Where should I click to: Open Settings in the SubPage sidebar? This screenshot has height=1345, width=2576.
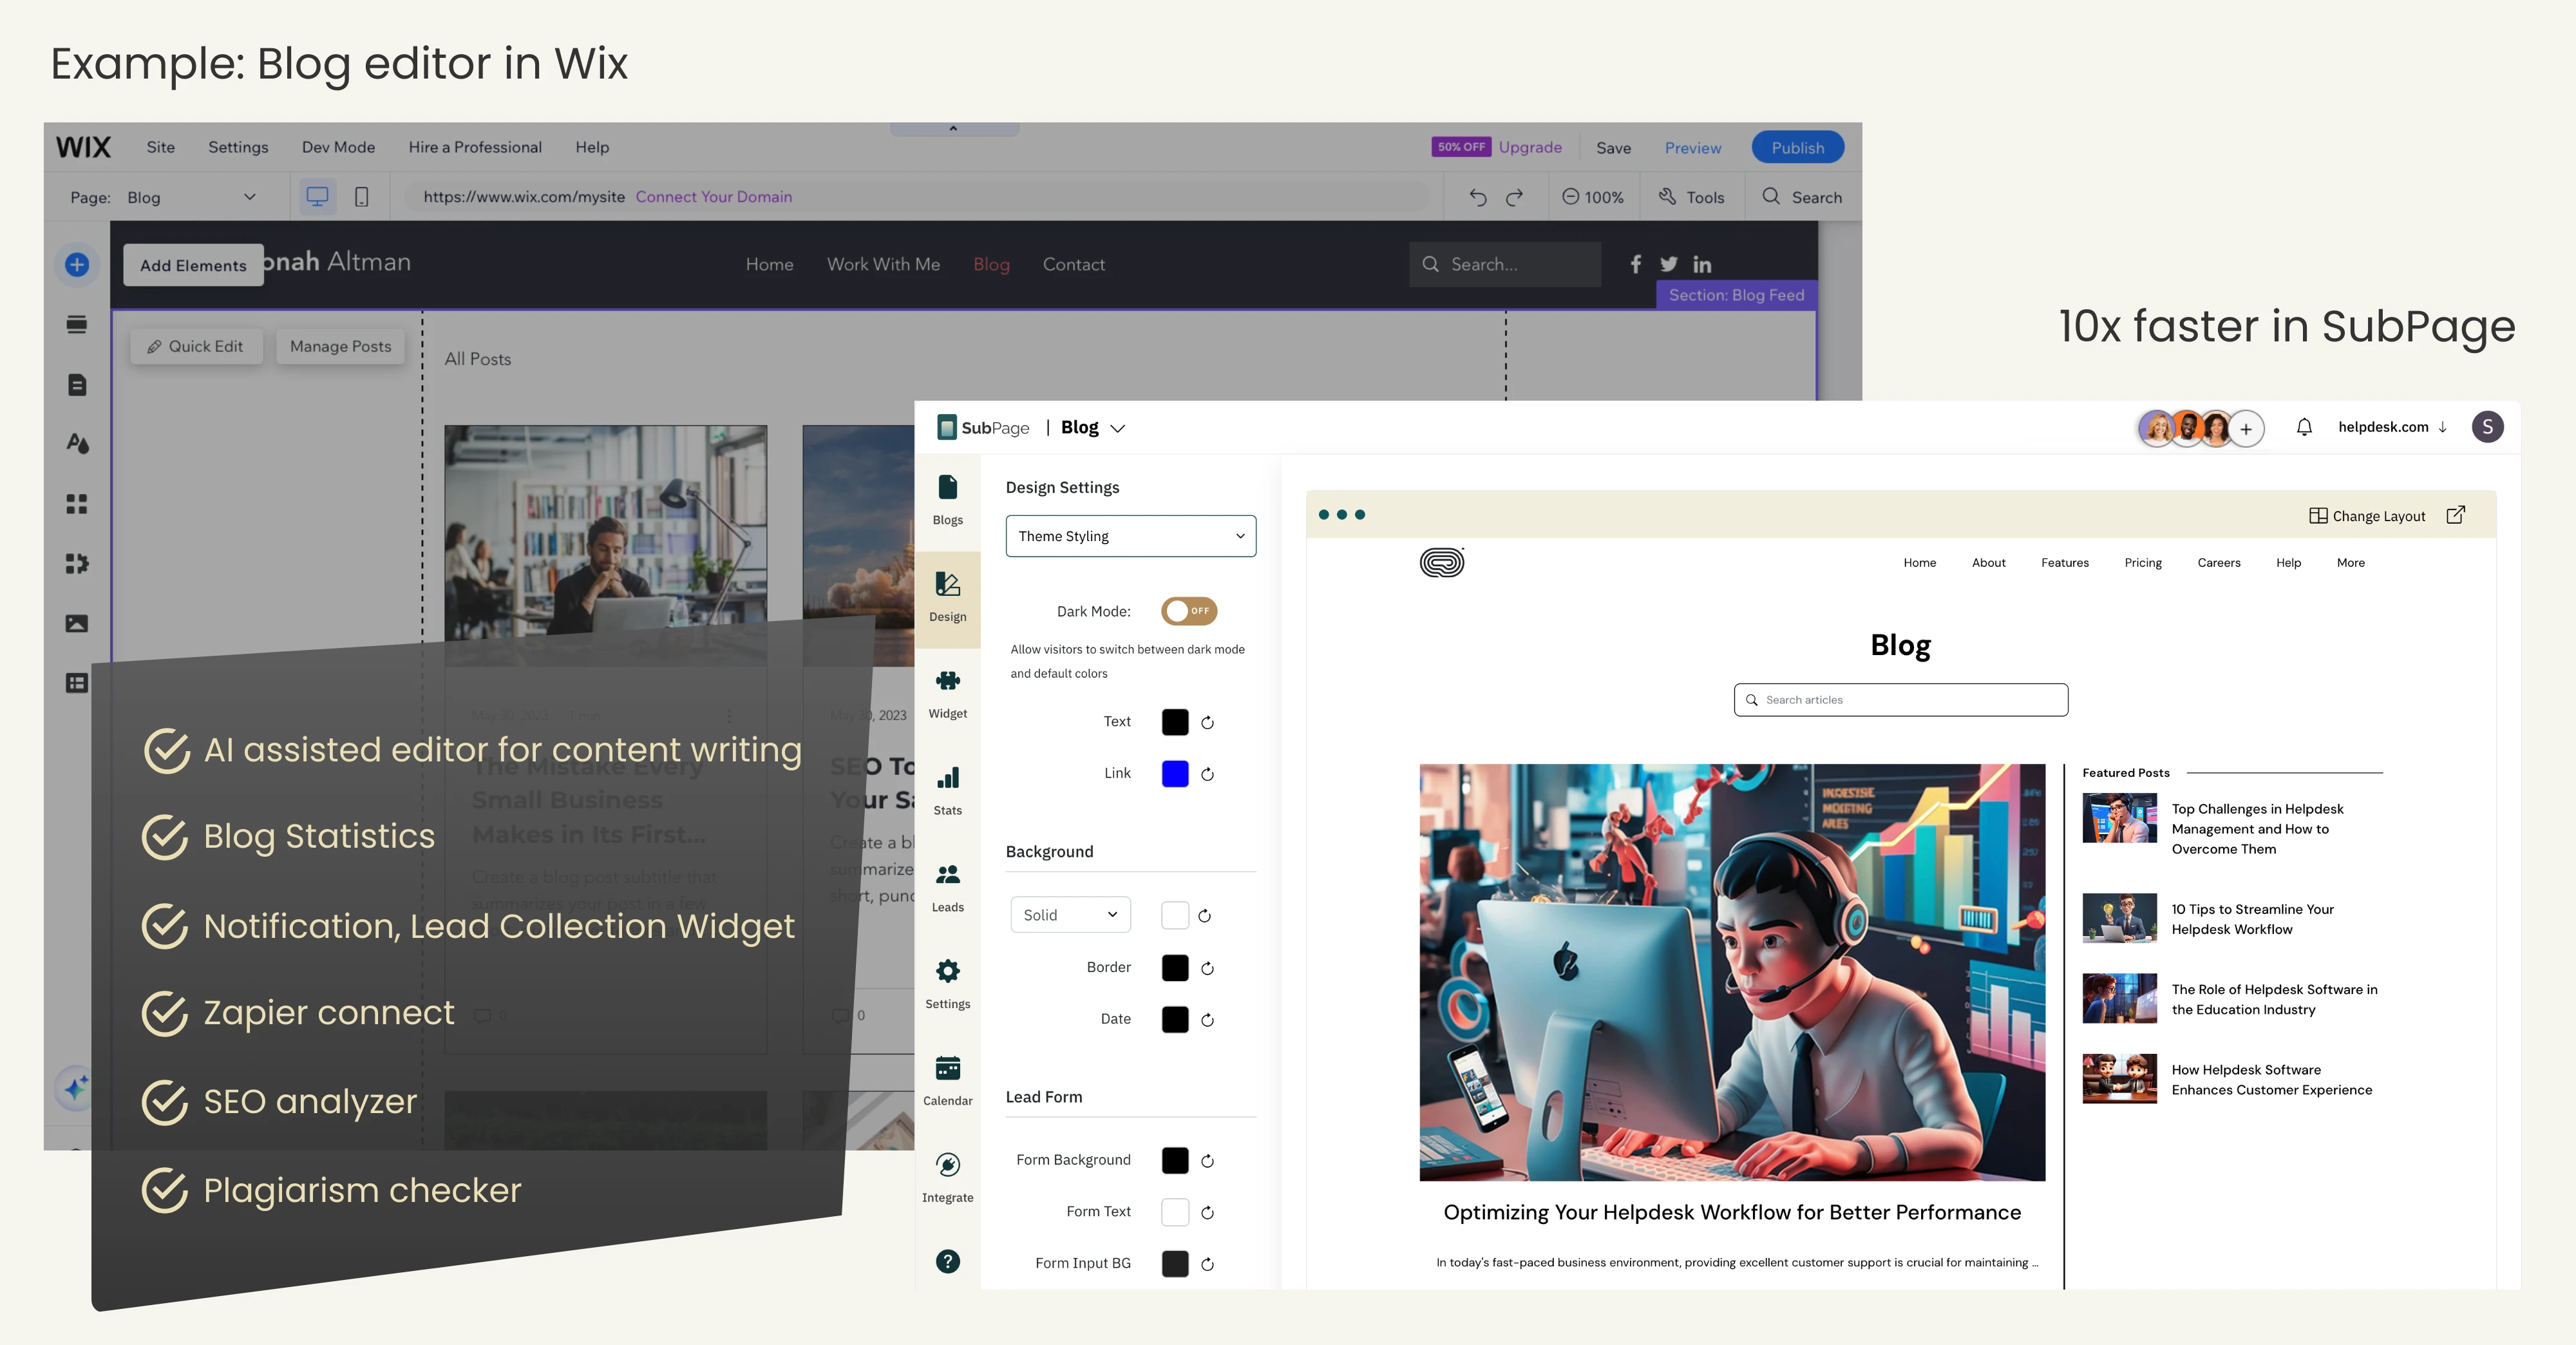click(x=947, y=985)
